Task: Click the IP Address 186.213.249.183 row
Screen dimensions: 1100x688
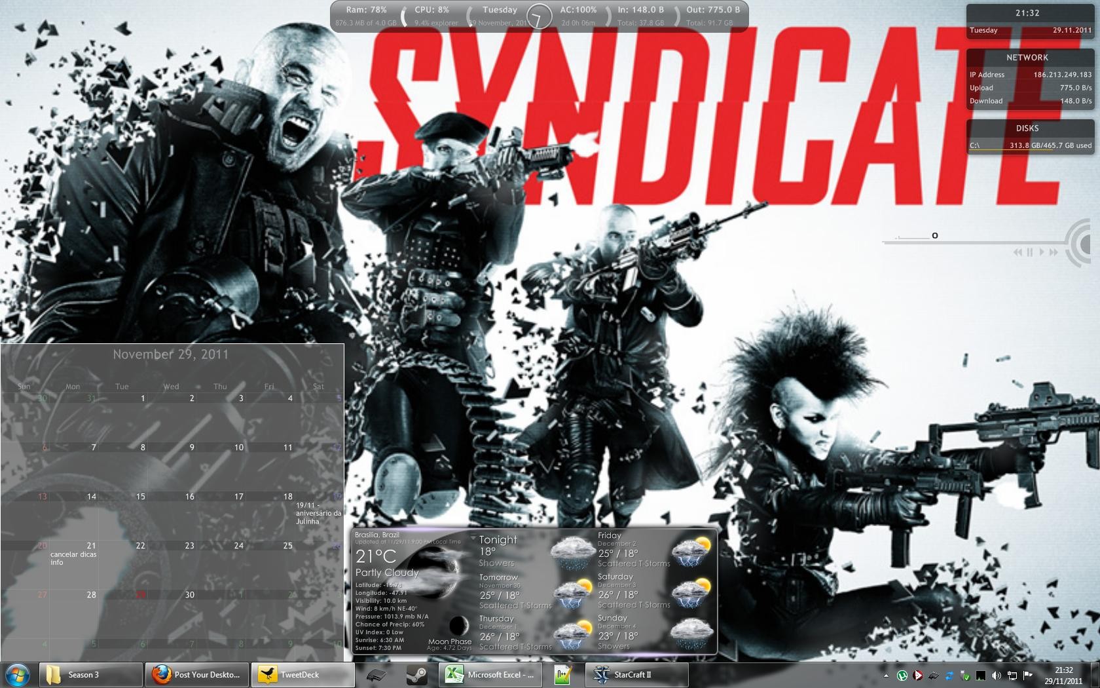Action: point(1031,75)
